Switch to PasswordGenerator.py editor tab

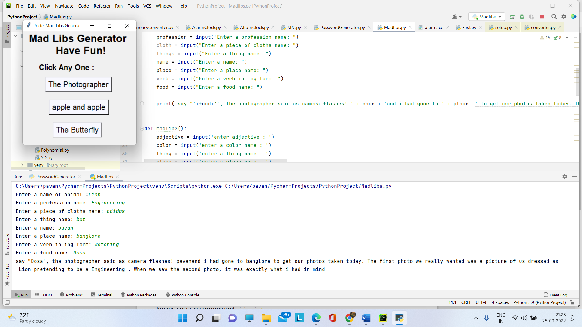pyautogui.click(x=342, y=28)
